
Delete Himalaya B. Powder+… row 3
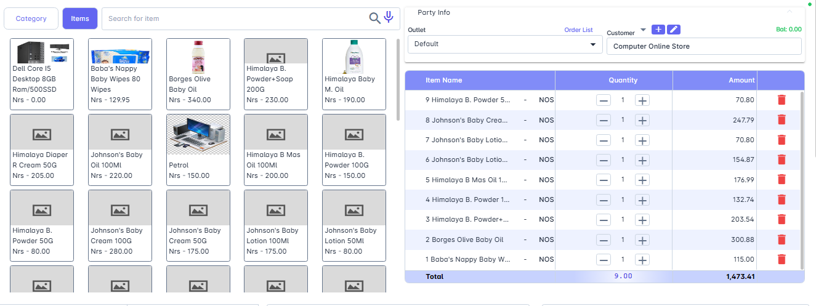pyautogui.click(x=782, y=219)
